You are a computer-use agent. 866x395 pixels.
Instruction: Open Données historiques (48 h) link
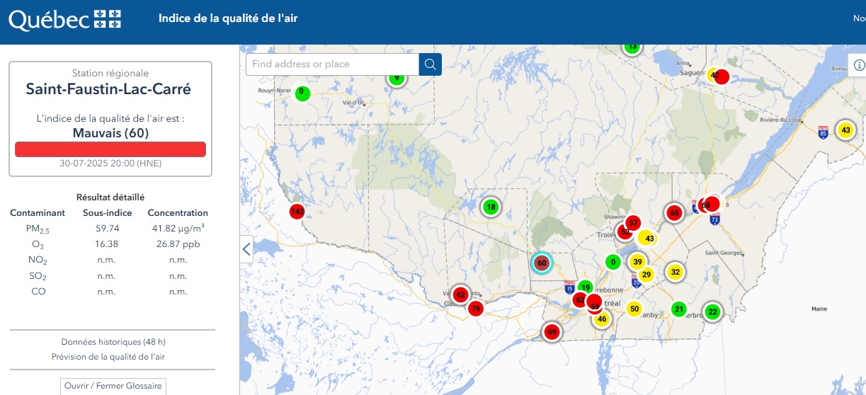point(113,342)
